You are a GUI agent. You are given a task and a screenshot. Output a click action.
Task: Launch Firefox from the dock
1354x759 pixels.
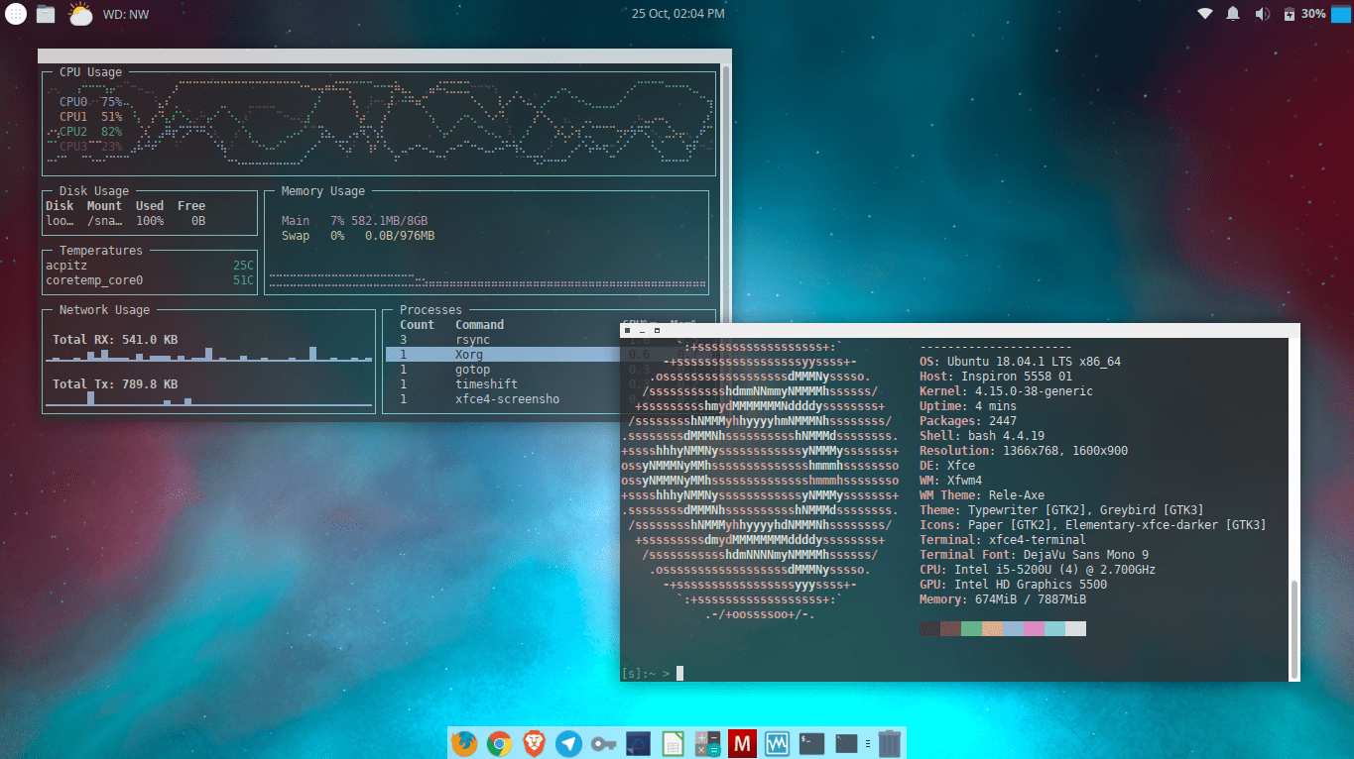(463, 743)
